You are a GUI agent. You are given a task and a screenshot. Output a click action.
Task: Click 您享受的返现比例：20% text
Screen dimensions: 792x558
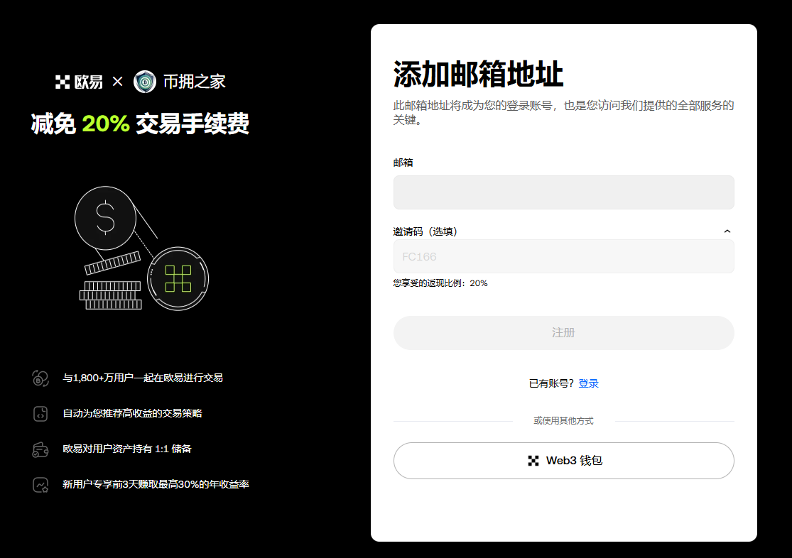click(440, 283)
